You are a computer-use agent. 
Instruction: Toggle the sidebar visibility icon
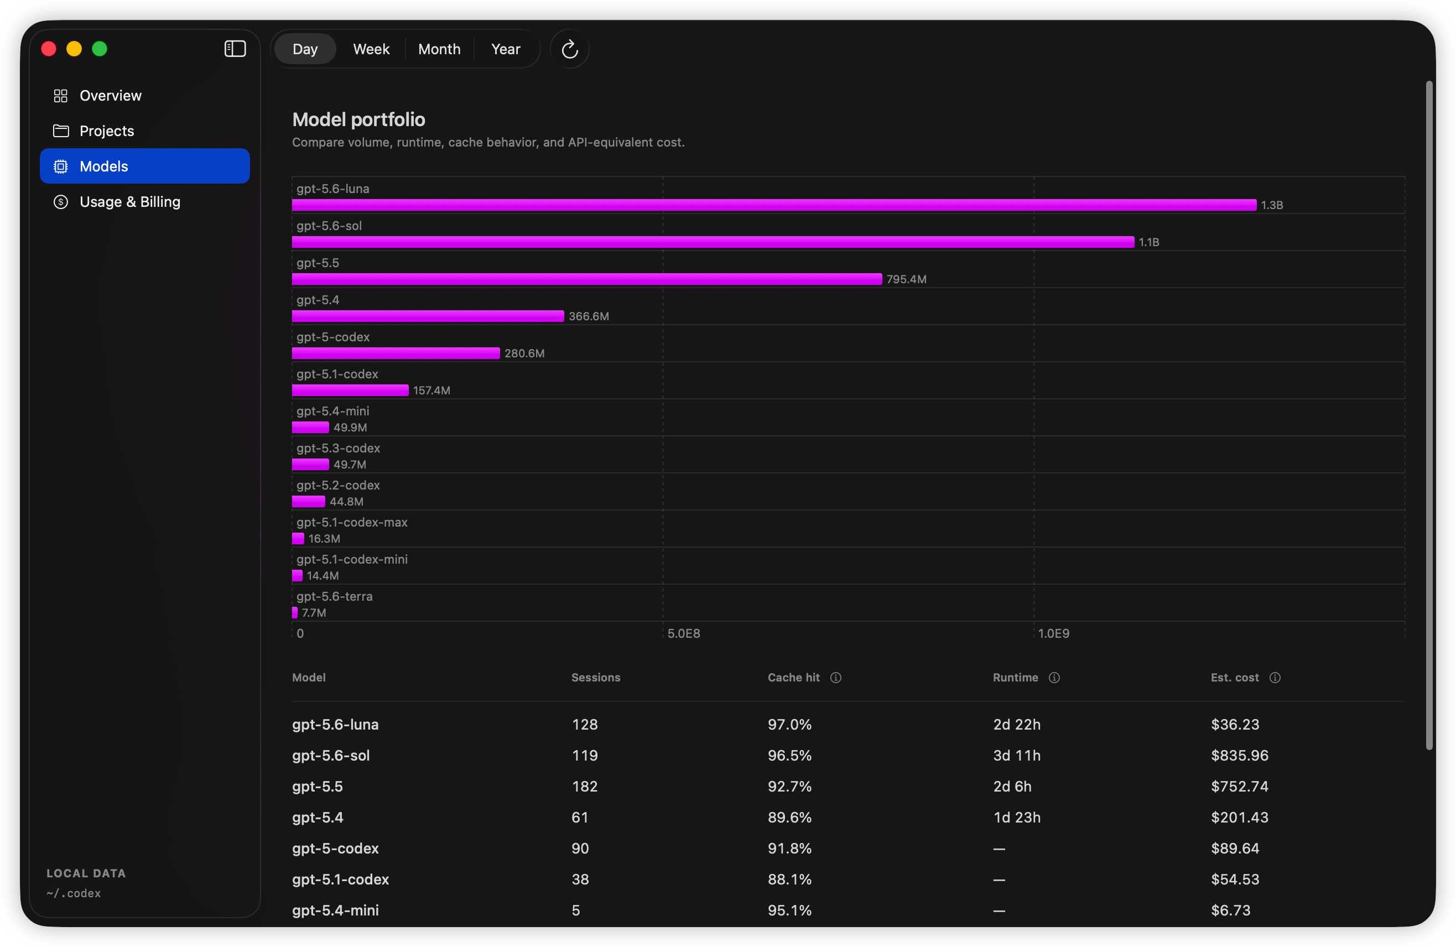pyautogui.click(x=235, y=49)
